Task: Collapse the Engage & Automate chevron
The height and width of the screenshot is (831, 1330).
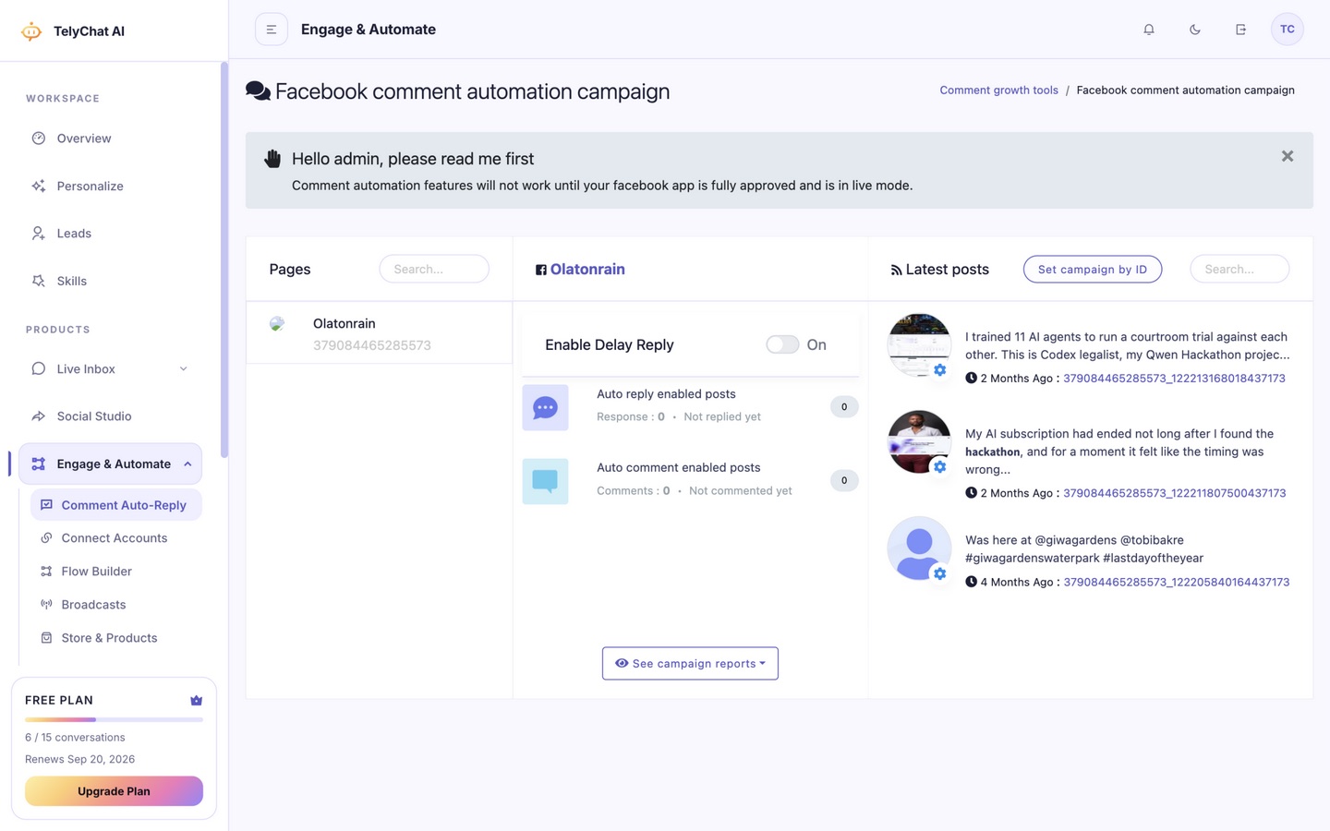Action: [187, 464]
